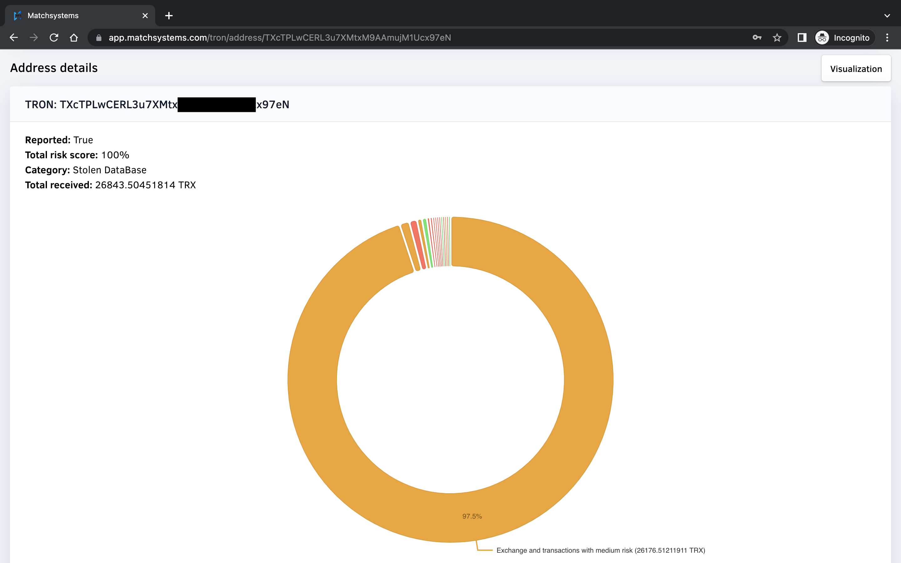Click the lock site info icon
901x563 pixels.
[x=99, y=38]
